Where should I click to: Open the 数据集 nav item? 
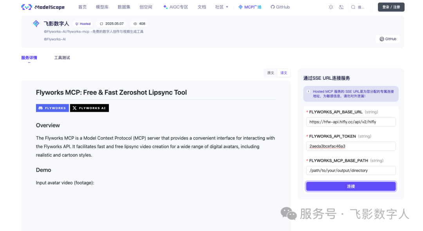point(124,7)
